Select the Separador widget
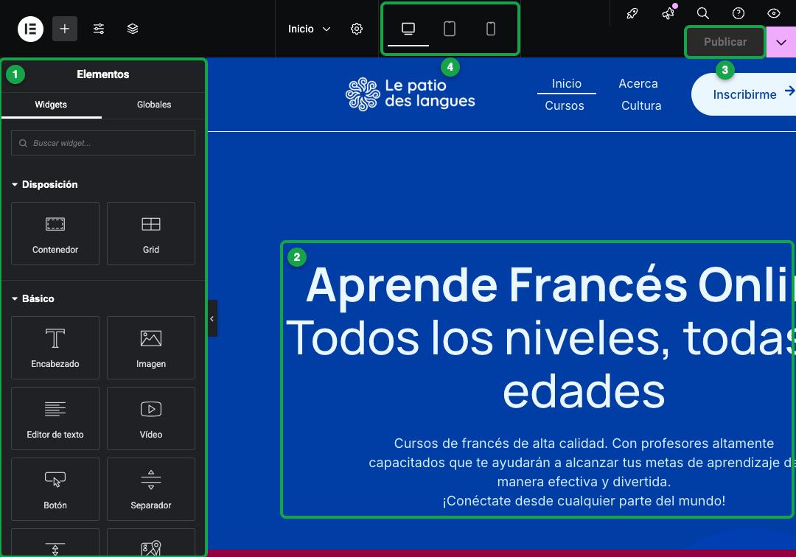796x557 pixels. [x=151, y=489]
